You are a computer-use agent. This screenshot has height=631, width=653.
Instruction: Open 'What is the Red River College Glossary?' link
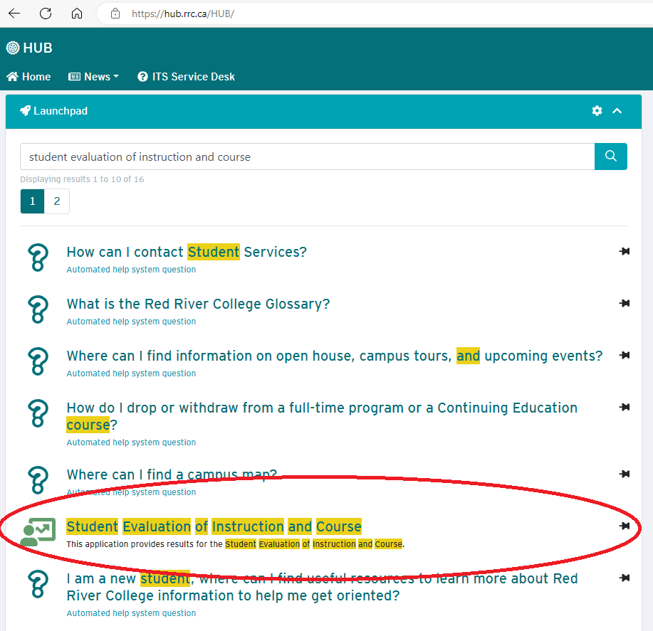point(198,304)
